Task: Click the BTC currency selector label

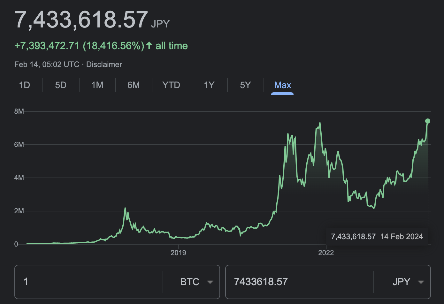Action: pos(190,282)
